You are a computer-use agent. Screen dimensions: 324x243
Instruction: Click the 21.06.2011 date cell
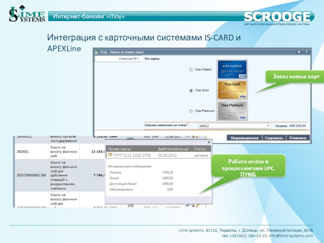pyautogui.click(x=173, y=137)
